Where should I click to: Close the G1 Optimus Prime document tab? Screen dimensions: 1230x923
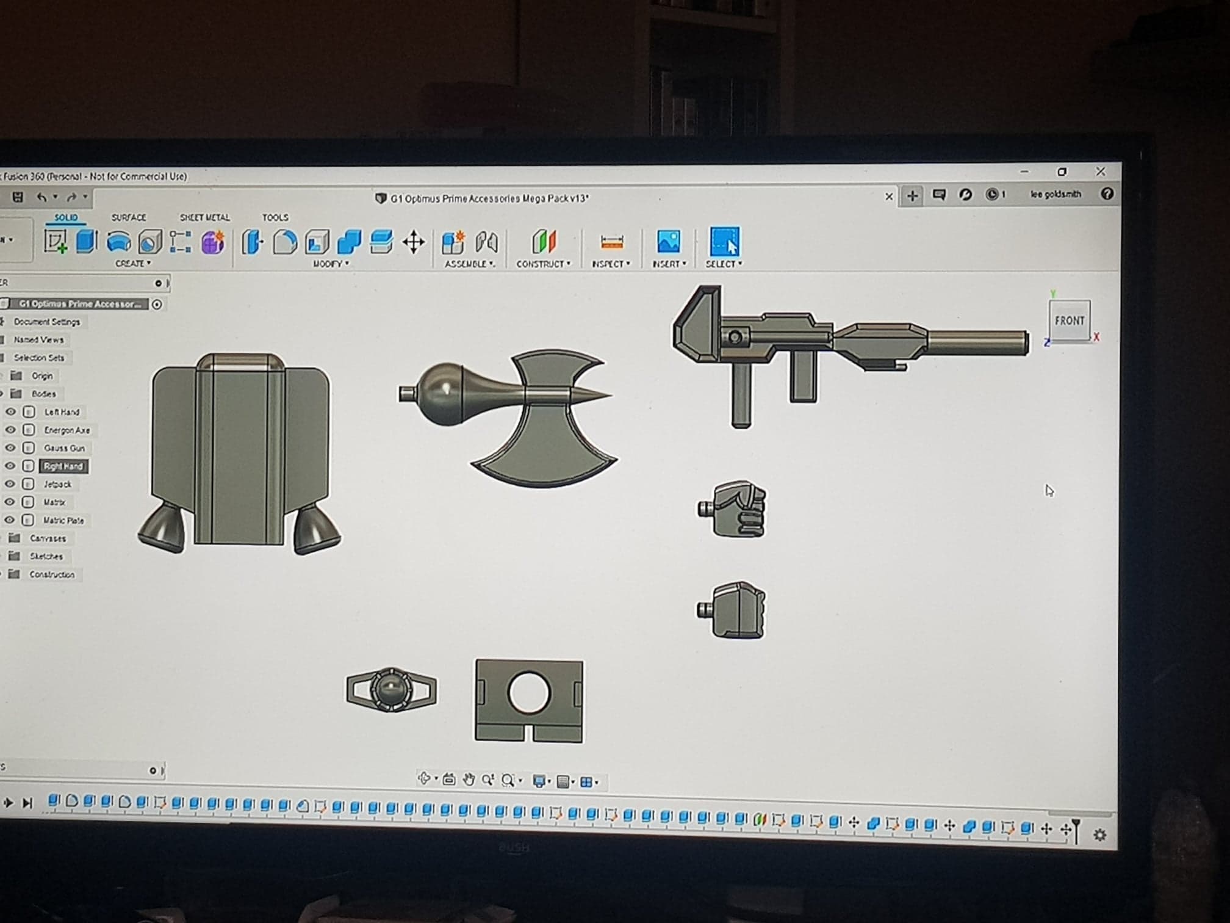(889, 196)
